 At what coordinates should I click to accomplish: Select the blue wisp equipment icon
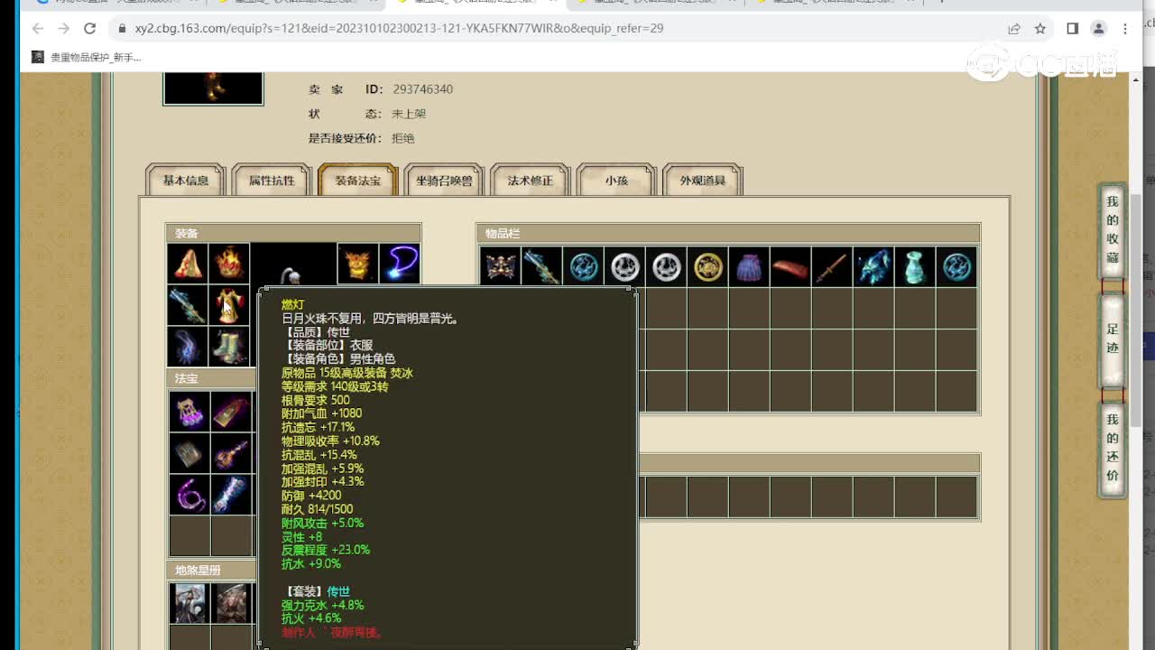click(188, 347)
